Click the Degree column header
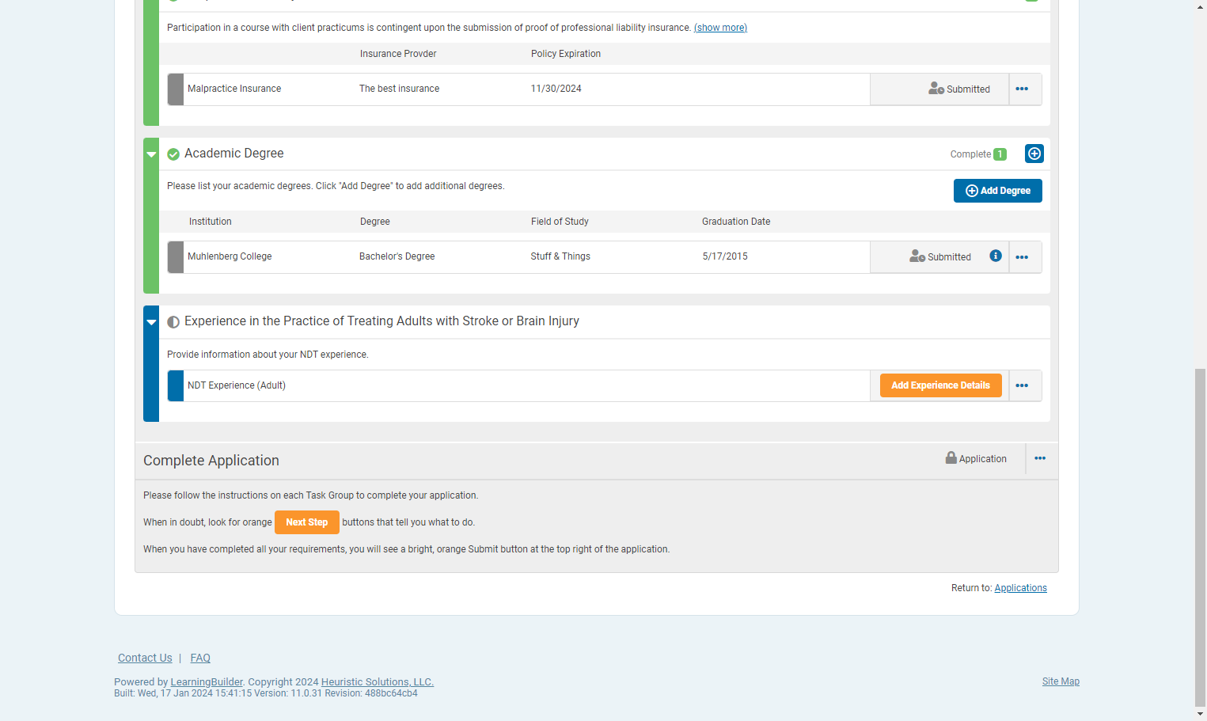This screenshot has width=1207, height=721. (375, 222)
